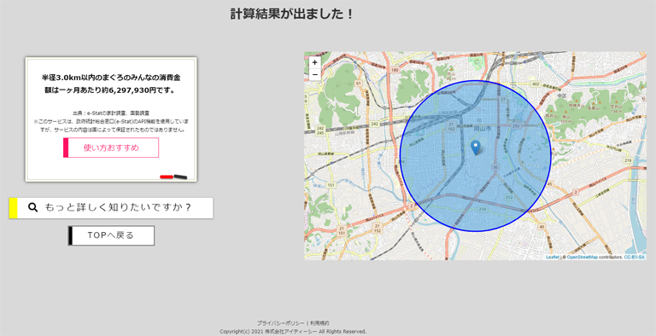
Task: Open the CC-BY-SA license link
Action: 635,257
